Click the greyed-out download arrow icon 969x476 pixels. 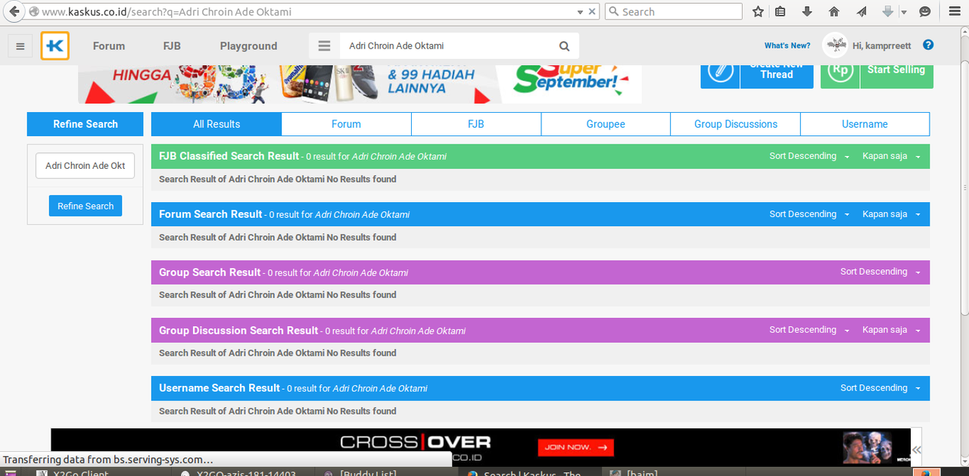(888, 12)
